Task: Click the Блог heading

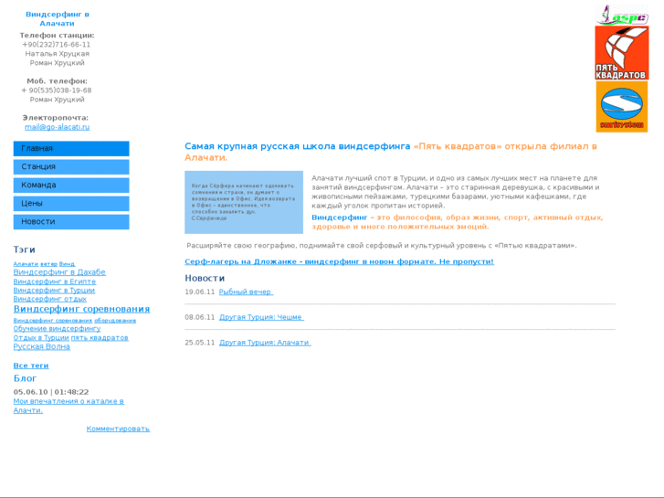Action: 25,378
